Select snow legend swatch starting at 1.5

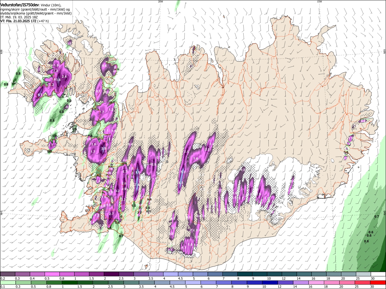tap(96, 274)
